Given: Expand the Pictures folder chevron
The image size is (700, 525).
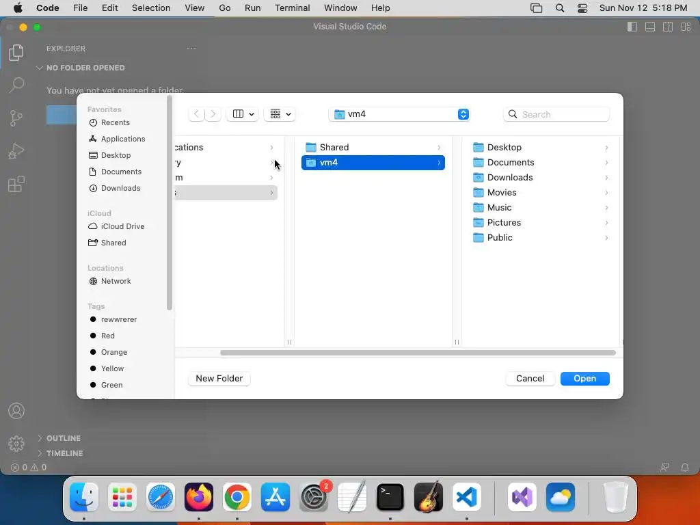Looking at the screenshot, I should coord(606,223).
